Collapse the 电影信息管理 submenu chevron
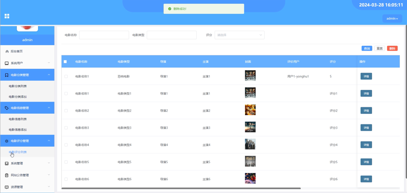This screenshot has width=407, height=193. (x=49, y=108)
